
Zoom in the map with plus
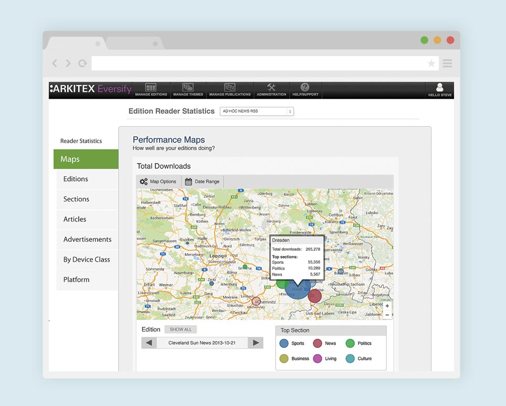pyautogui.click(x=387, y=306)
